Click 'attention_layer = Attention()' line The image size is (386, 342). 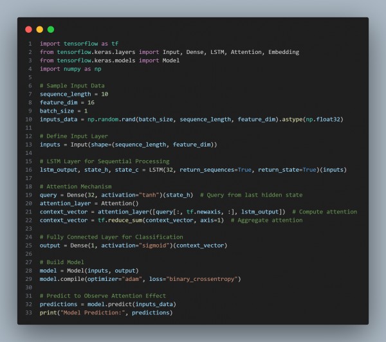[89, 204]
